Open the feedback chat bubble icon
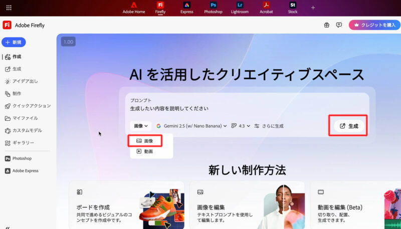This screenshot has height=229, width=401. pos(339,25)
